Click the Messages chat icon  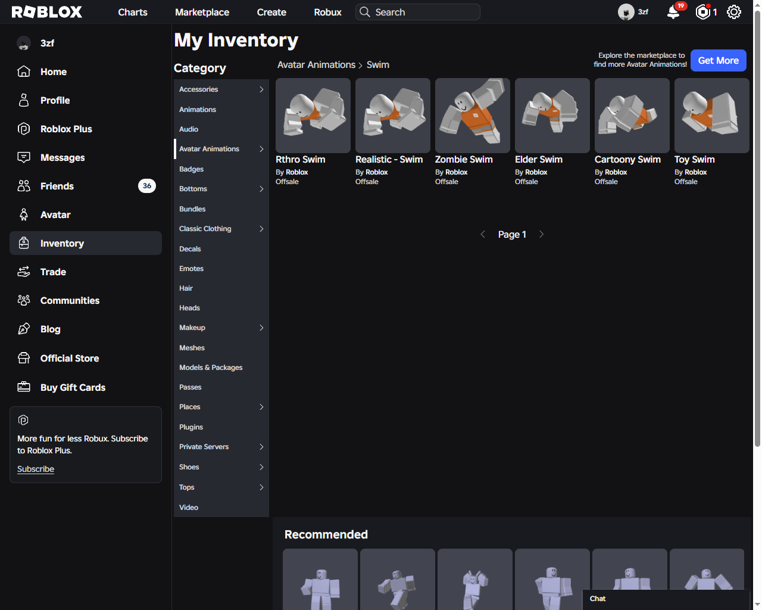tap(24, 157)
